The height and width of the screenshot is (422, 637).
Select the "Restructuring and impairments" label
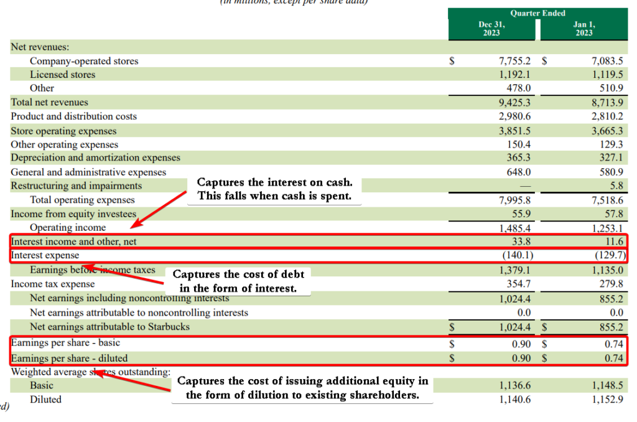77,186
